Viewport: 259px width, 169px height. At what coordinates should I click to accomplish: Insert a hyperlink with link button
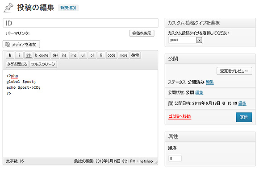point(29,55)
